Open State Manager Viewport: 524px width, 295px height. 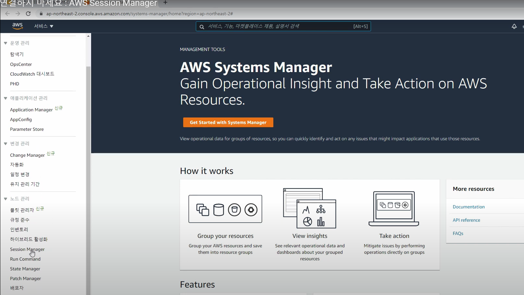coord(25,269)
